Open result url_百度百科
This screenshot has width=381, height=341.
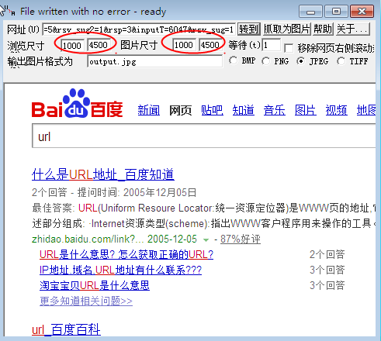click(66, 329)
